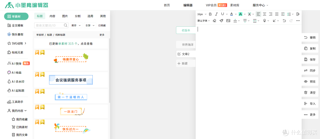Open 全文模板 in the sidebar
320x139 pixels.
(15, 25)
